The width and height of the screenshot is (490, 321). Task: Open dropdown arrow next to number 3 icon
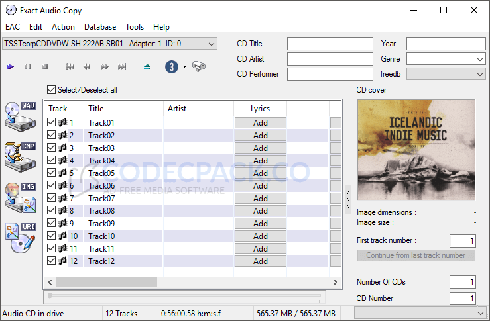pos(184,66)
